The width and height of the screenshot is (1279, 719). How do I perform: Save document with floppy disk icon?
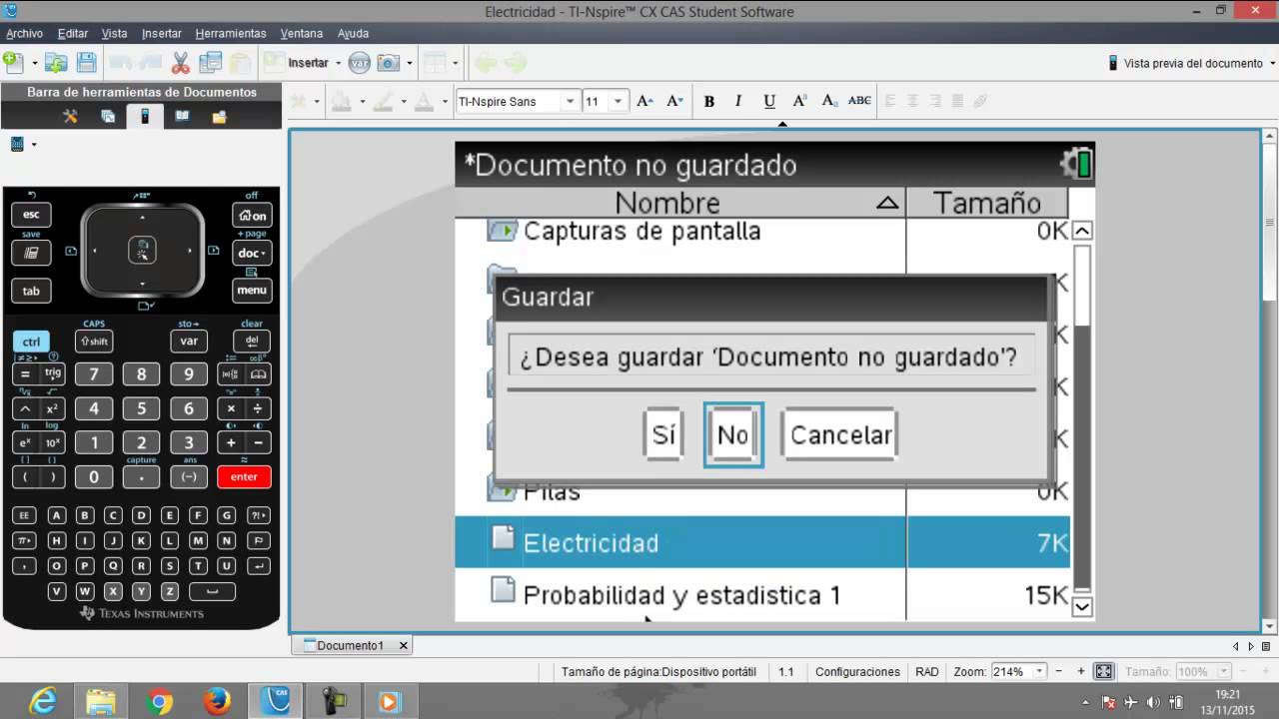coord(87,62)
